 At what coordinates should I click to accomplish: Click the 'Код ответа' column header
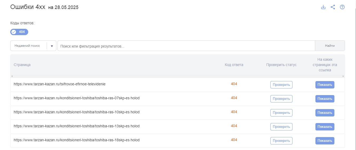pyautogui.click(x=234, y=65)
